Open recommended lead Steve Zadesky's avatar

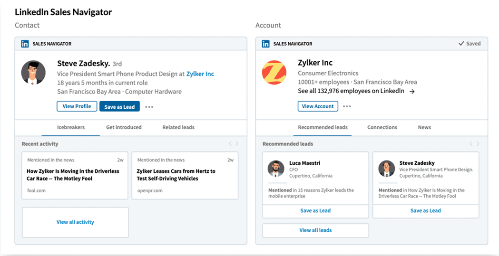point(386,168)
